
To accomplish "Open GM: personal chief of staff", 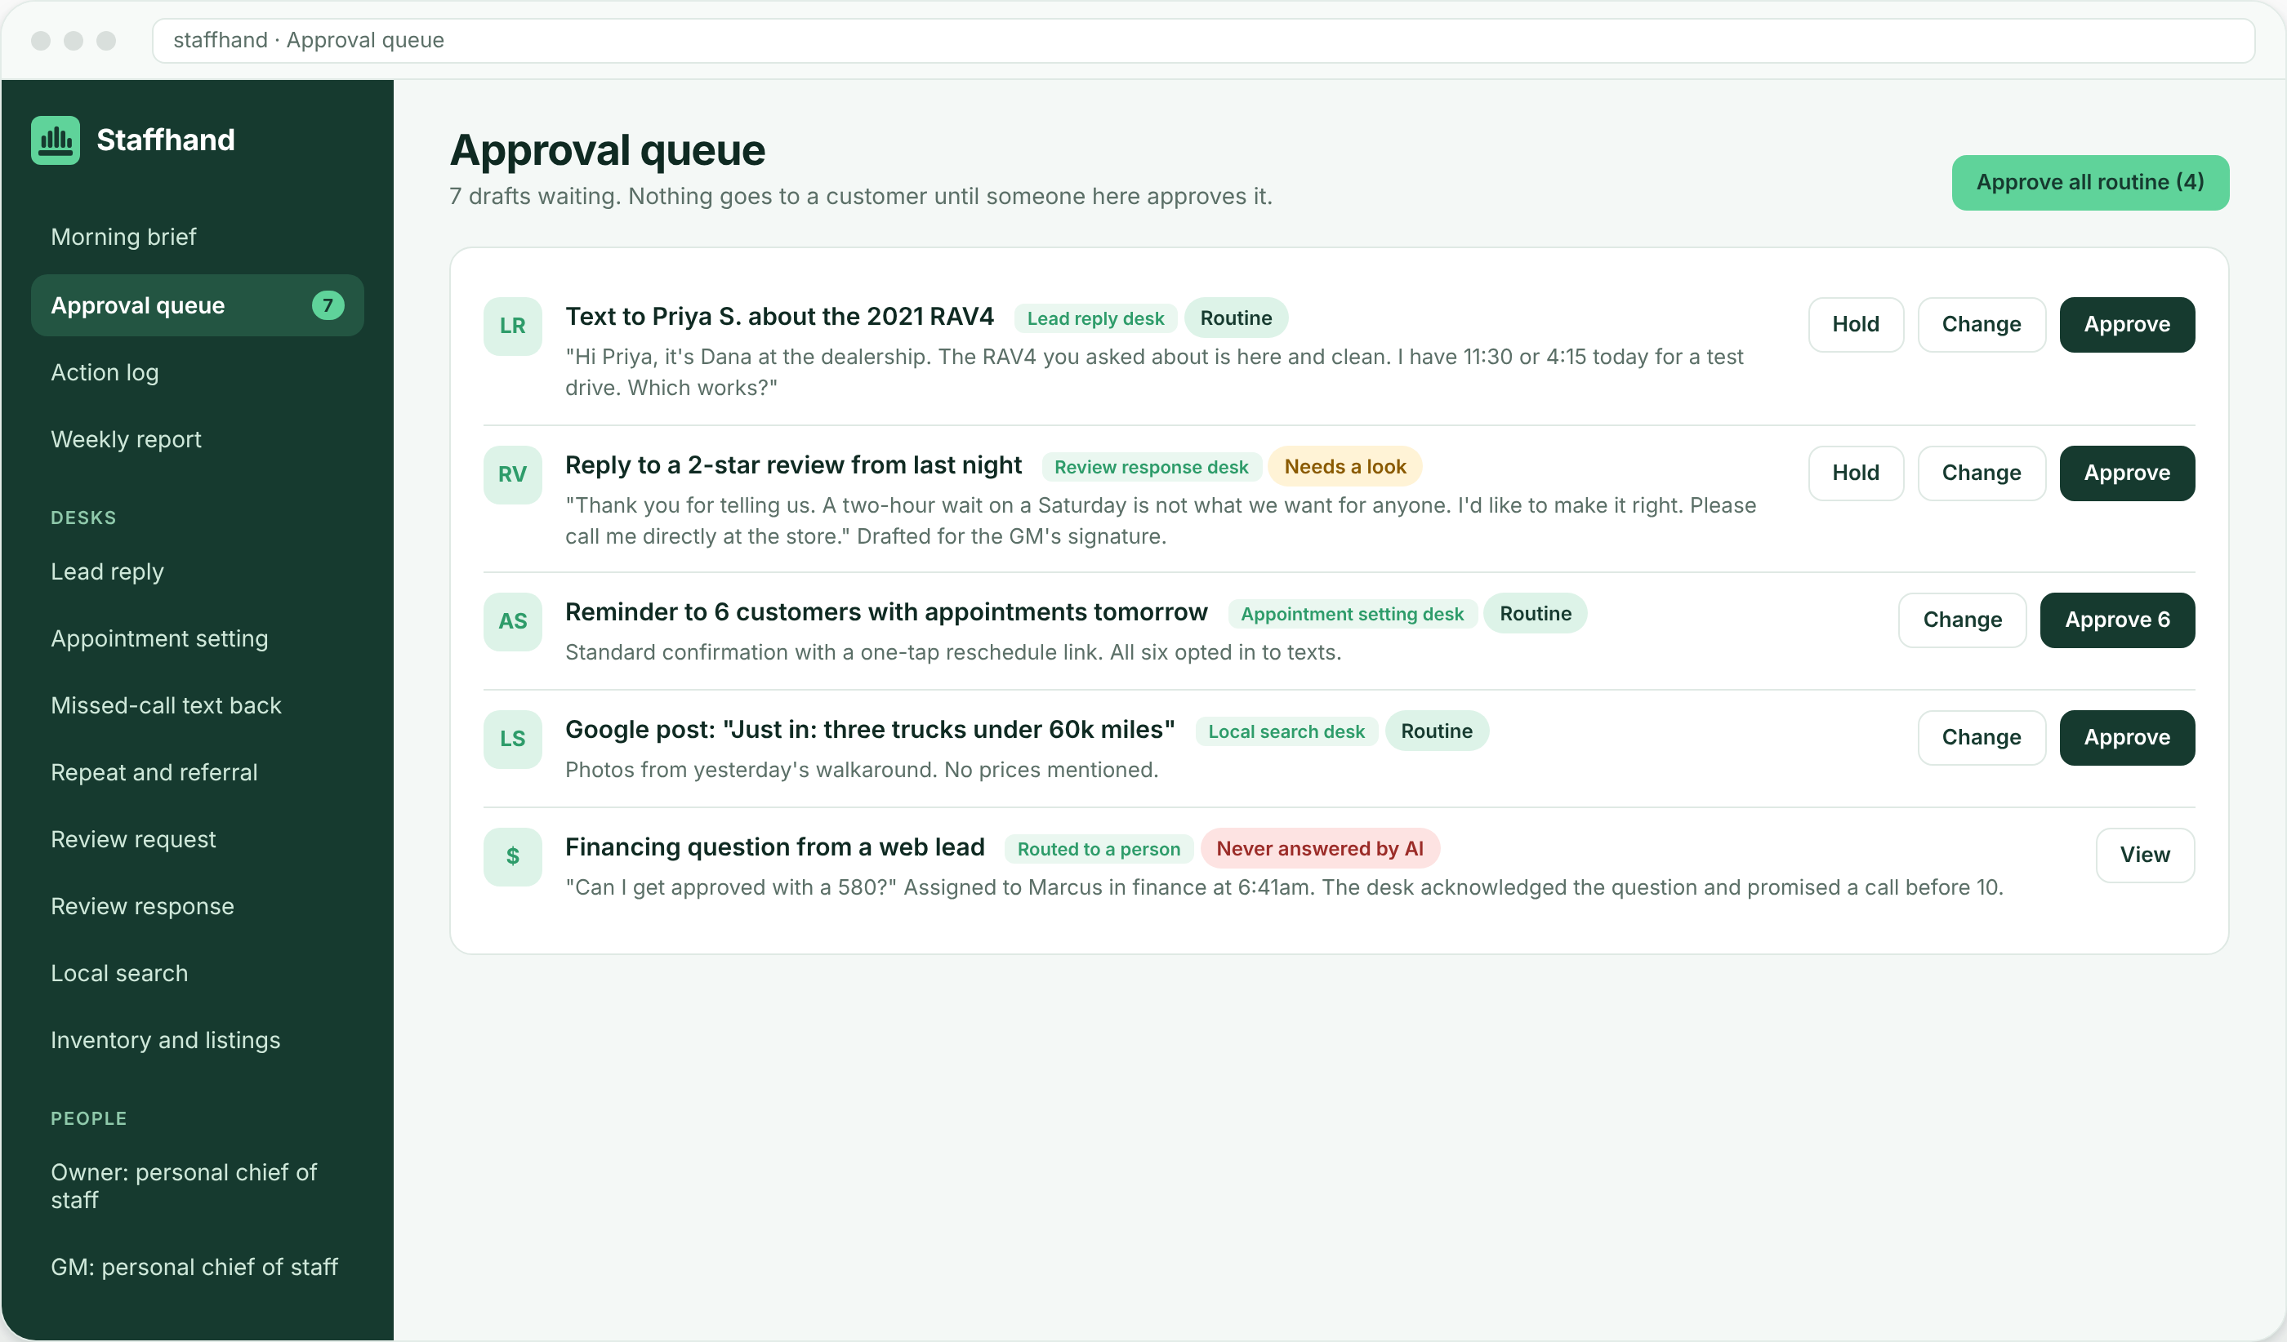I will (197, 1267).
